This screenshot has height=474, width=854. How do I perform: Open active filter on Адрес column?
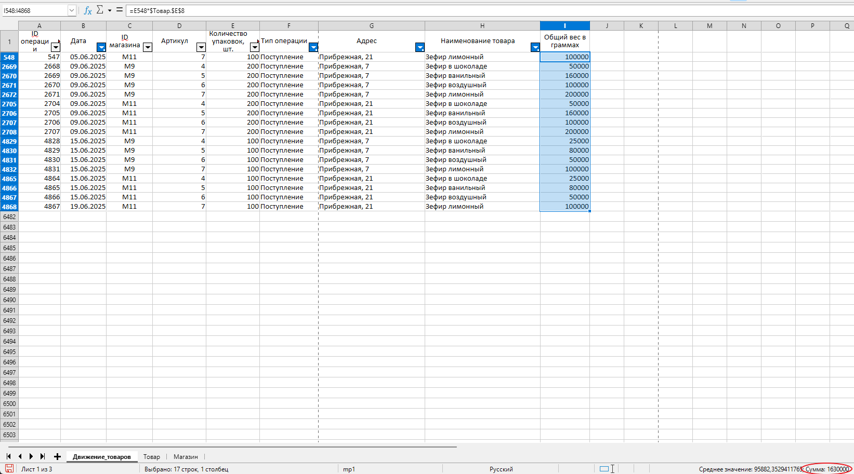click(x=420, y=47)
